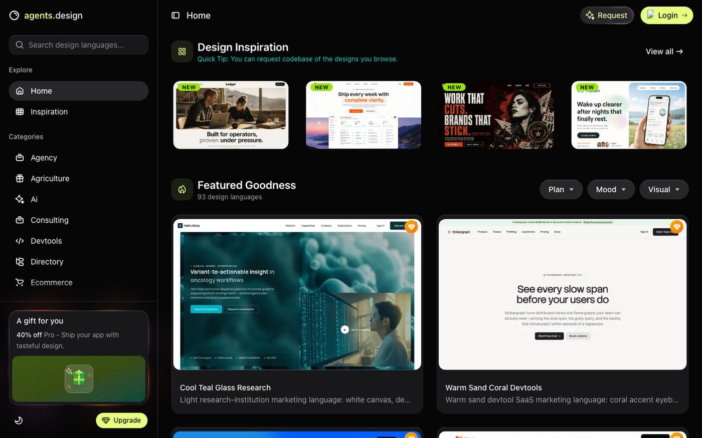702x438 pixels.
Task: Click the diamond Pro badge on Cool Teal card
Action: click(x=411, y=227)
